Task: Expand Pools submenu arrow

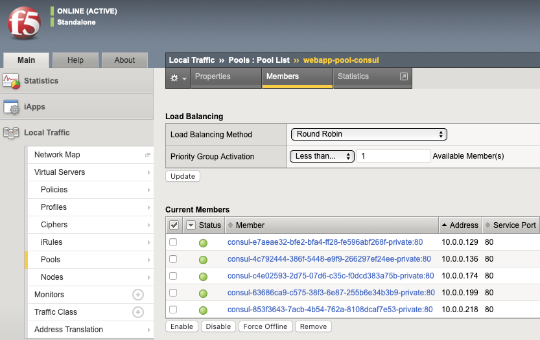Action: 149,260
